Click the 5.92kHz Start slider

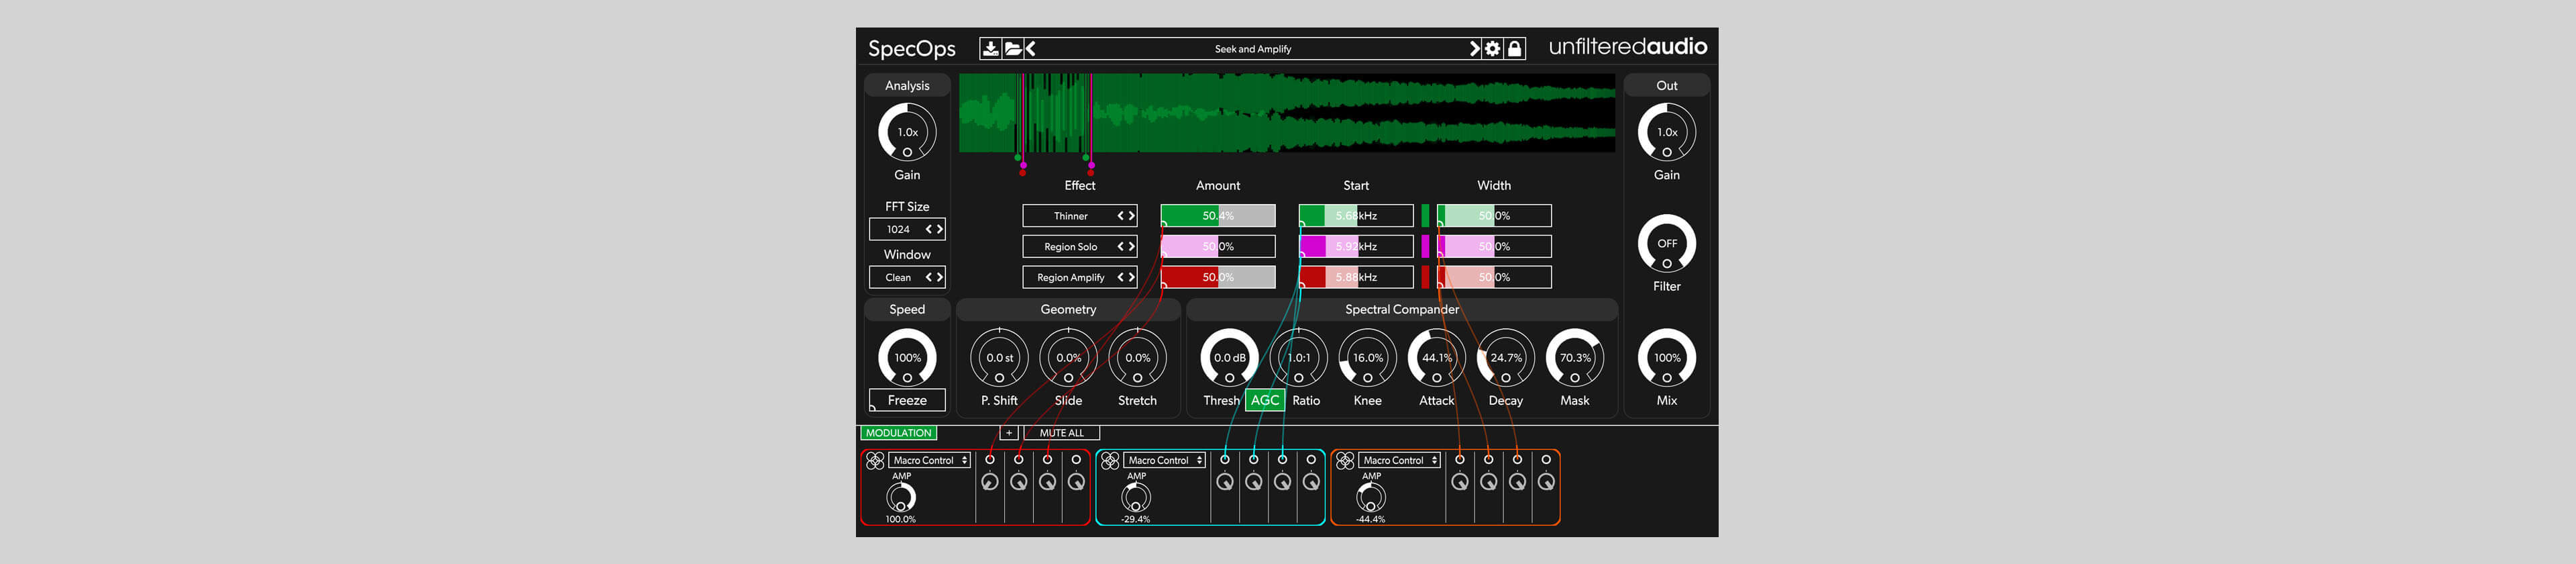1355,247
